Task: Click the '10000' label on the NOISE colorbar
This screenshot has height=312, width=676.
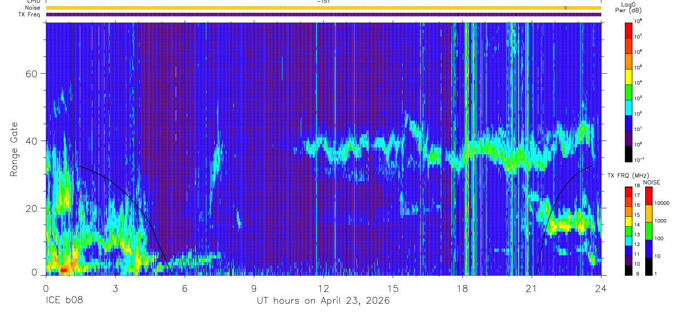Action: coord(662,203)
